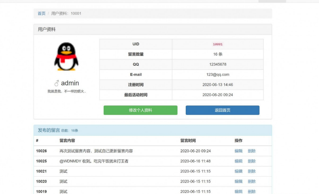The image size is (319, 194).
Task: Click the email 123@qq.com
Action: point(218,74)
